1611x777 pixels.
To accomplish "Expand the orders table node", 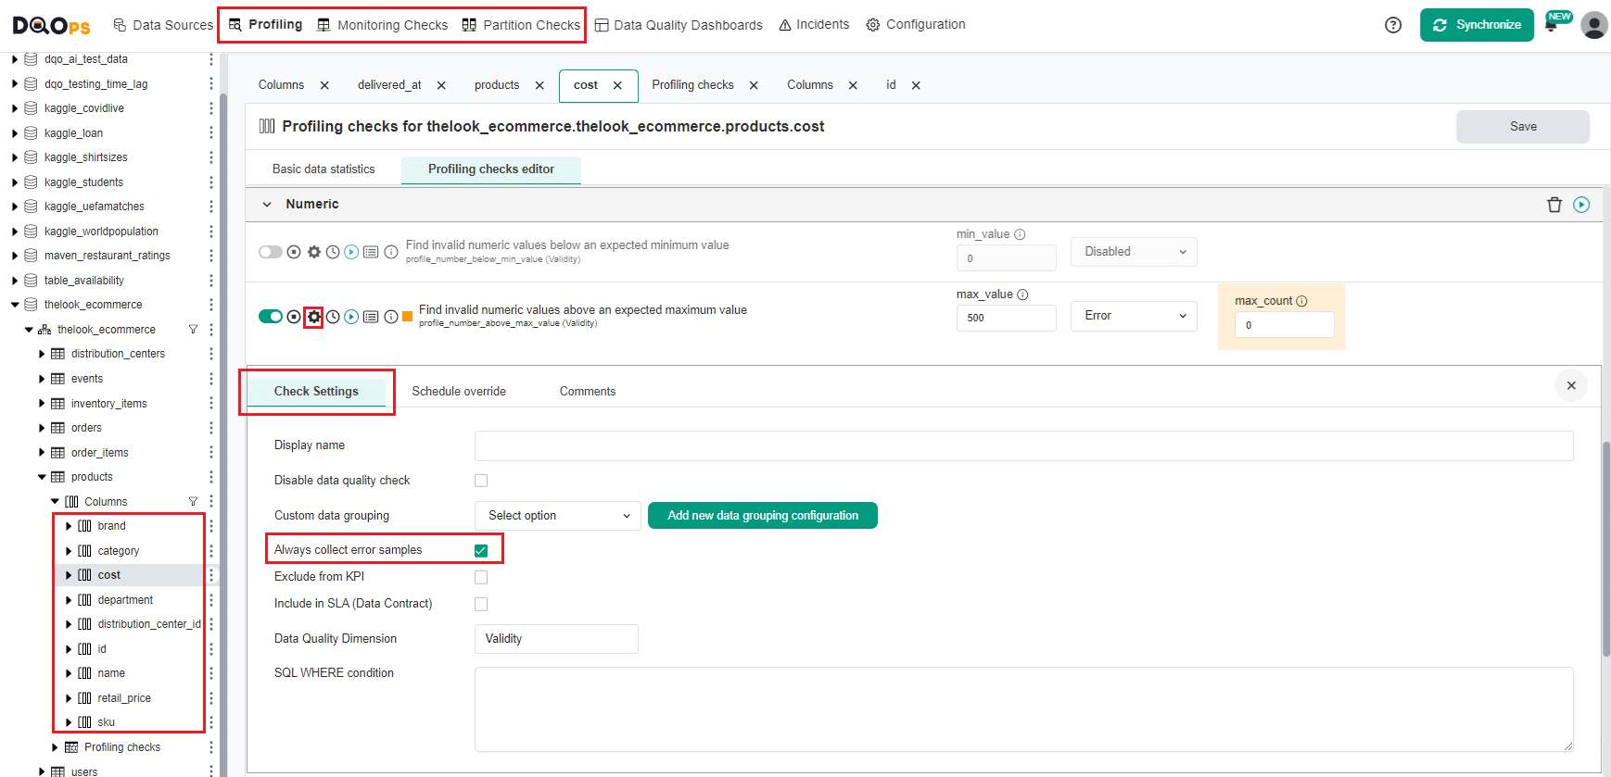I will pos(42,428).
